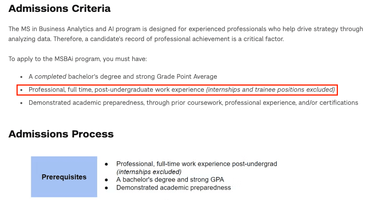Click the 'MS in Business Analytics and AI' paragraph
The image size is (369, 200).
tap(186, 34)
